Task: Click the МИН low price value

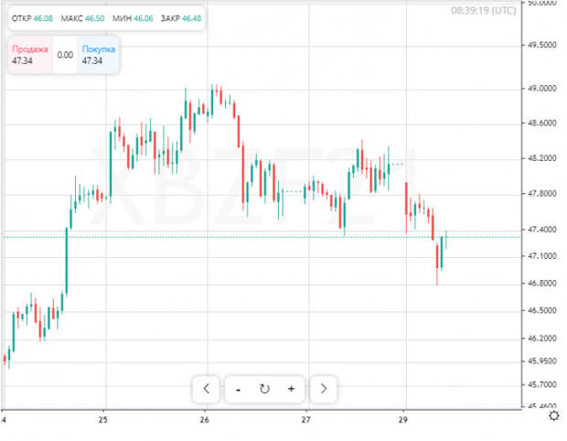Action: [144, 18]
